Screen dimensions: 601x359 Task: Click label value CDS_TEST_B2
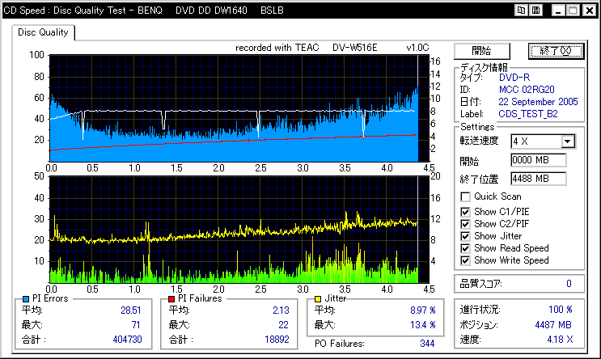click(528, 114)
